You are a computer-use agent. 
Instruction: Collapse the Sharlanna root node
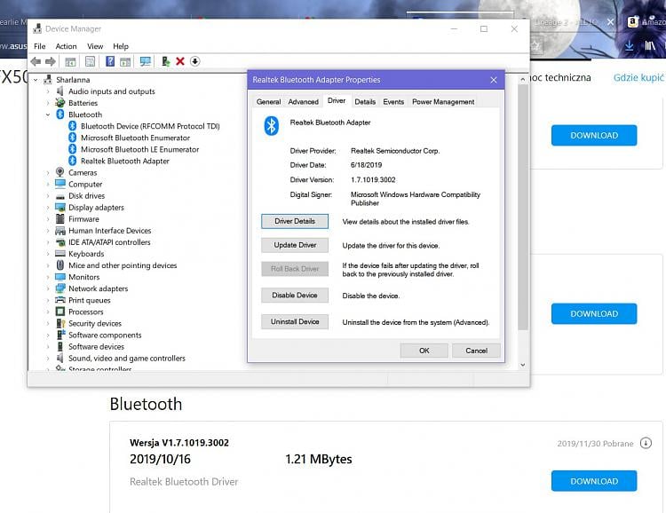tap(36, 80)
